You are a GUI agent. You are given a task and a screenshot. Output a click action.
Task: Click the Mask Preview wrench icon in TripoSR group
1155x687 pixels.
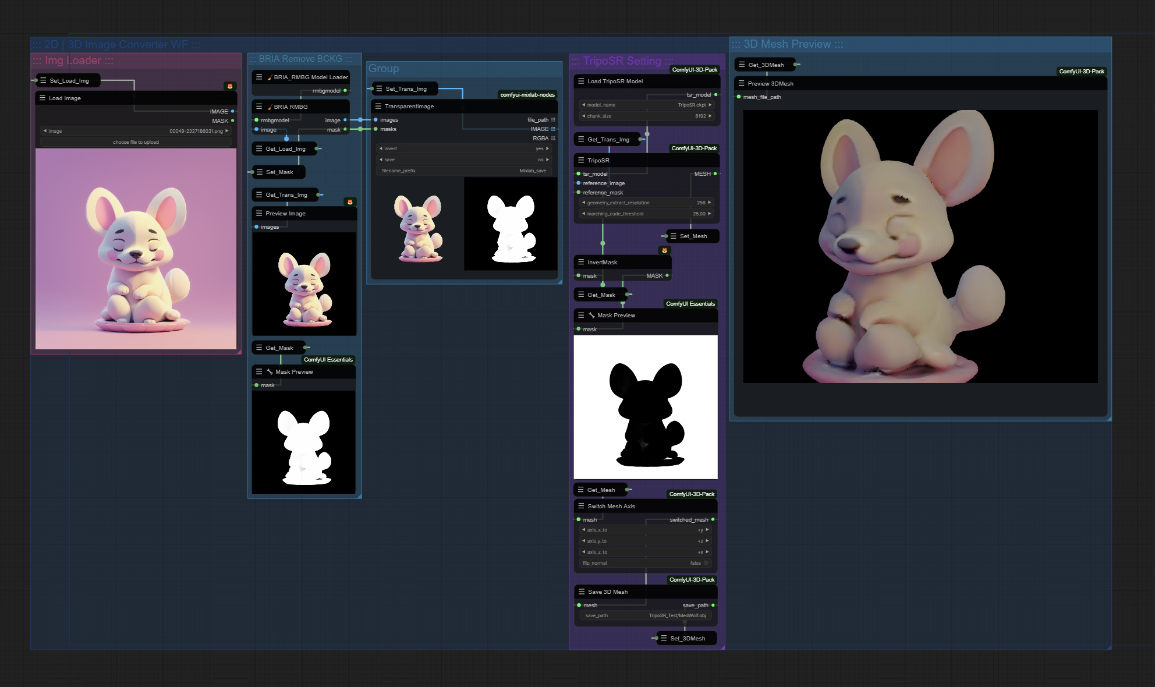click(591, 315)
